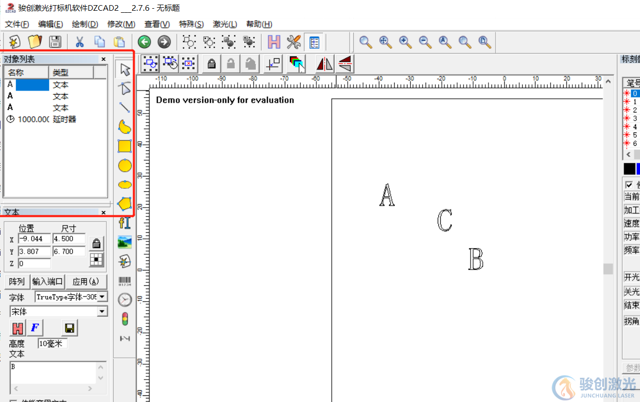Image resolution: width=640 pixels, height=402 pixels.
Task: Close the 文本 panel
Action: click(x=103, y=212)
